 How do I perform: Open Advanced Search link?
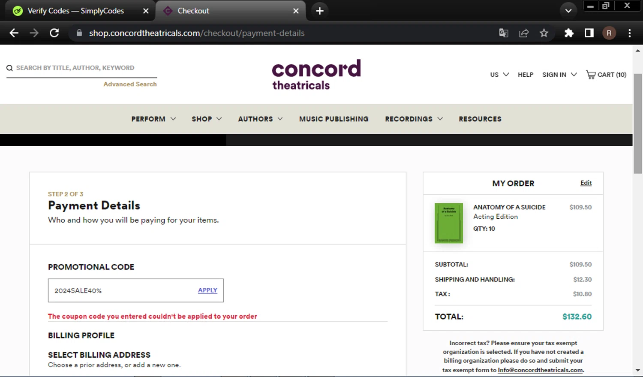tap(130, 84)
